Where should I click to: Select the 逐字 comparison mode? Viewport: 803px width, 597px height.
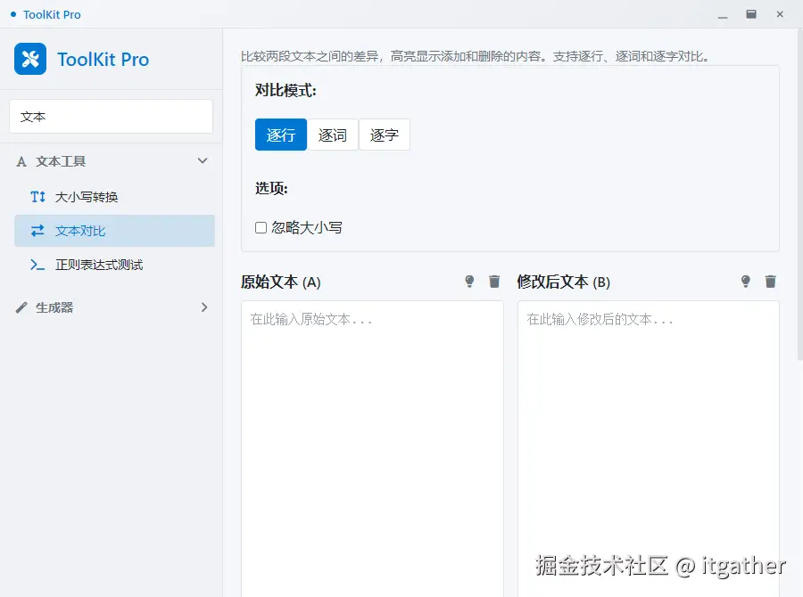[x=384, y=135]
